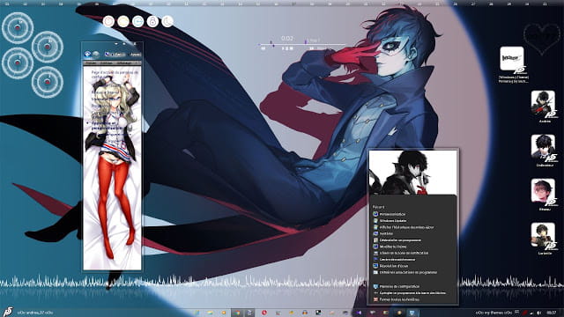Open the Fichier menu in small window
The image size is (564, 317).
(x=91, y=63)
